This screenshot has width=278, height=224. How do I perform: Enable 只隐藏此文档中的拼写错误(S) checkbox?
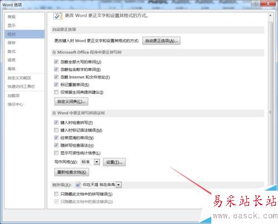(56, 194)
